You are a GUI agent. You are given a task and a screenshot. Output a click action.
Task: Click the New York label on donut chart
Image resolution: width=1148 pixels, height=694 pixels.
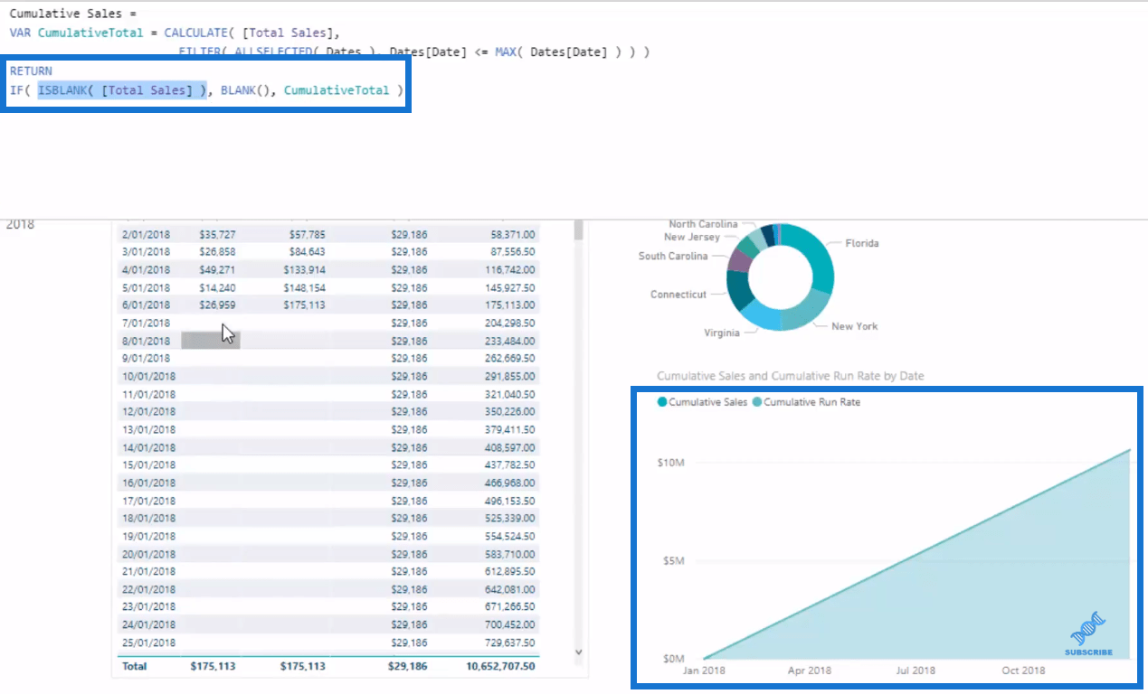[855, 326]
